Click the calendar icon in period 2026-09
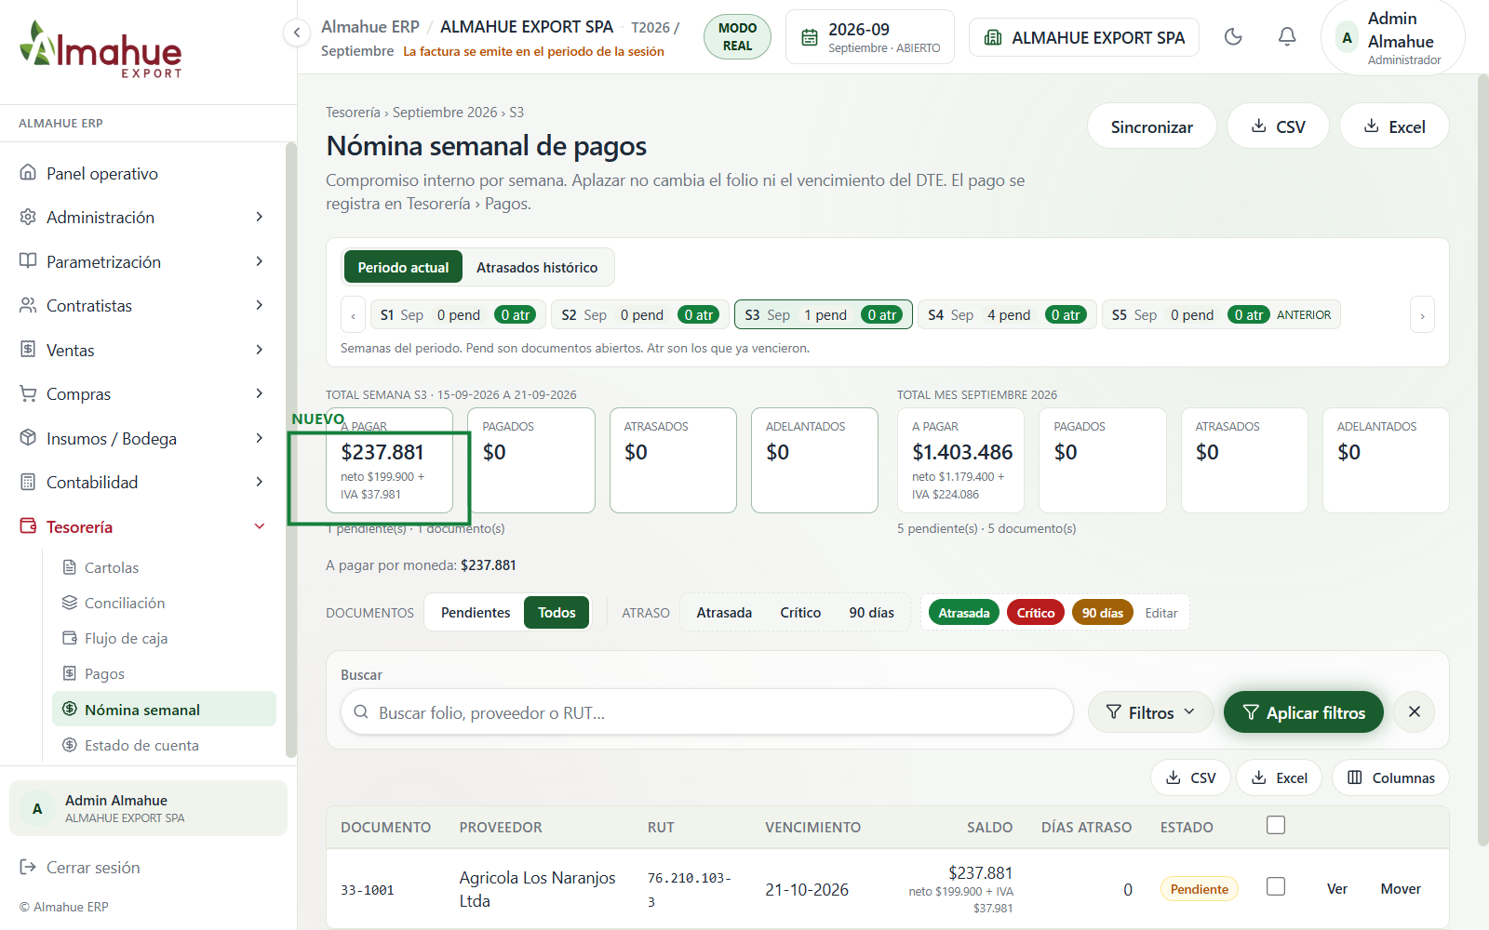This screenshot has width=1489, height=930. [x=810, y=37]
